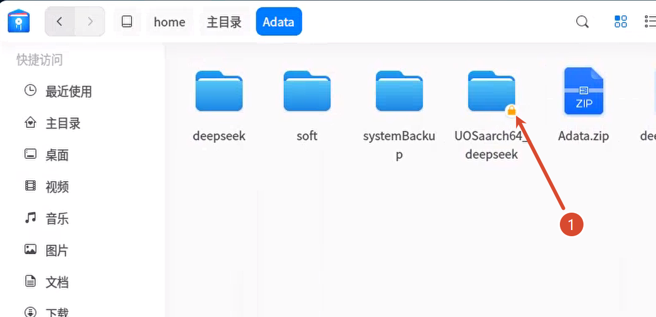Click the clock icon beside 最近使用

30,90
